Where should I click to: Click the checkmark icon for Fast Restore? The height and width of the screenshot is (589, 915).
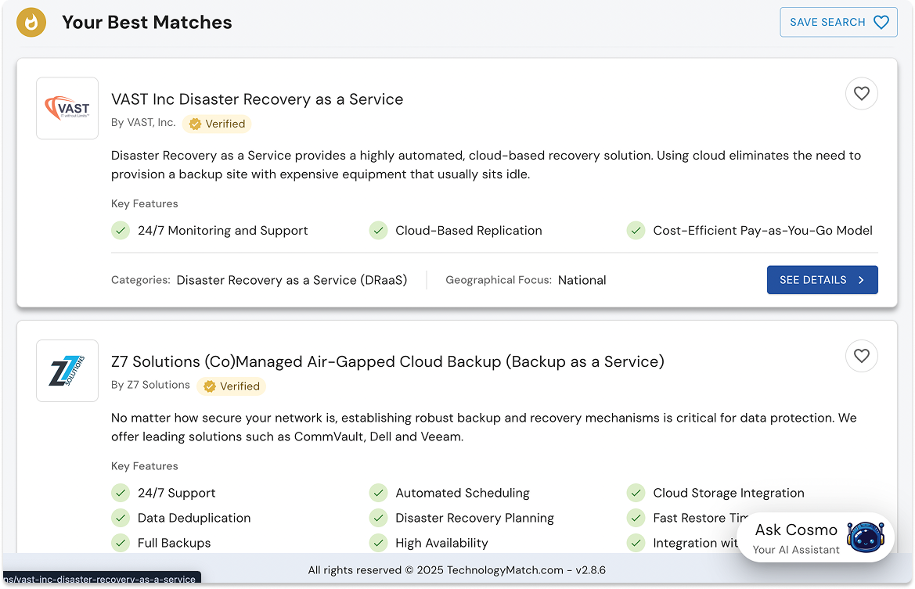click(636, 518)
